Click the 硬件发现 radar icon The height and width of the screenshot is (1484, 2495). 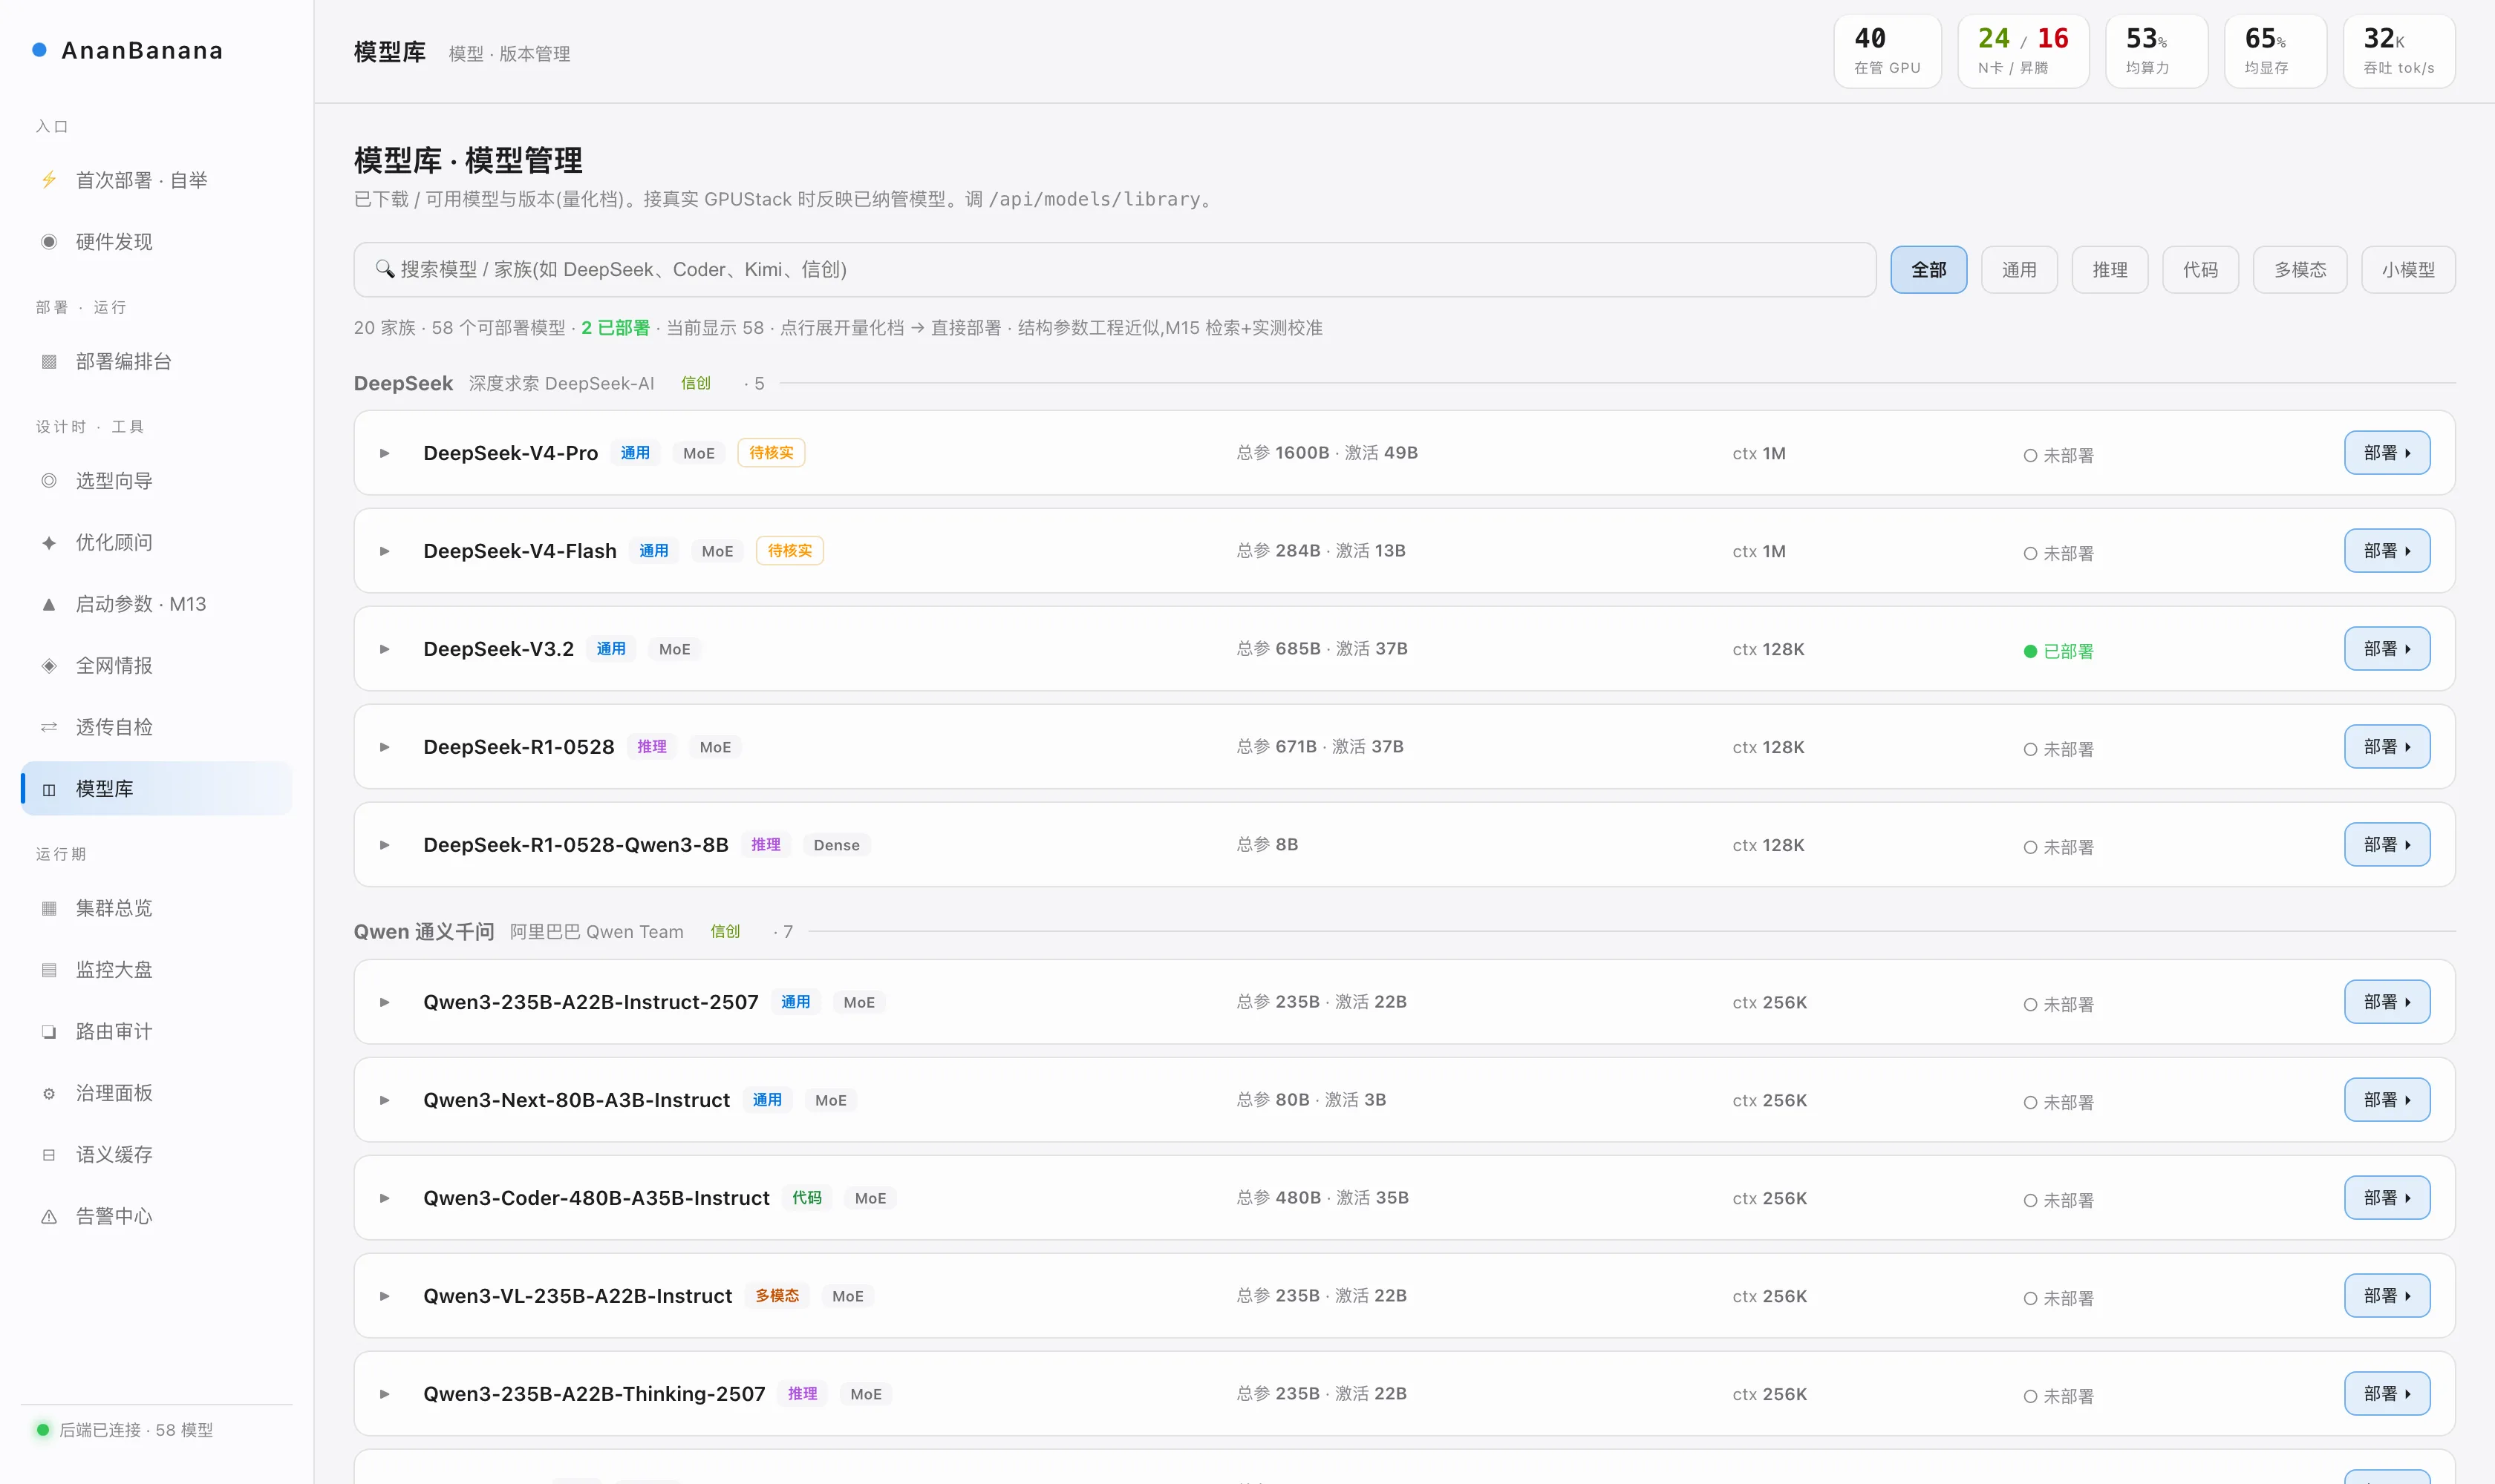48,241
